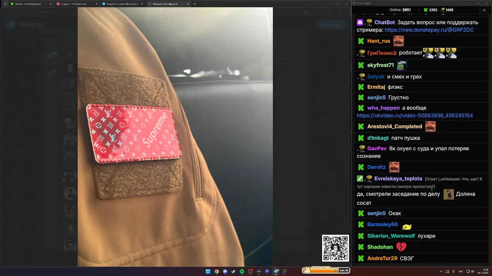Open Steam from taskbar

coord(233,271)
